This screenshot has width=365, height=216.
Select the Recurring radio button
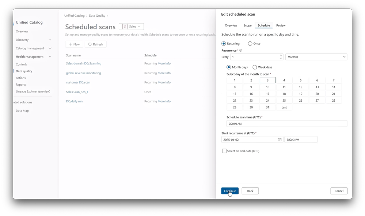coord(224,44)
